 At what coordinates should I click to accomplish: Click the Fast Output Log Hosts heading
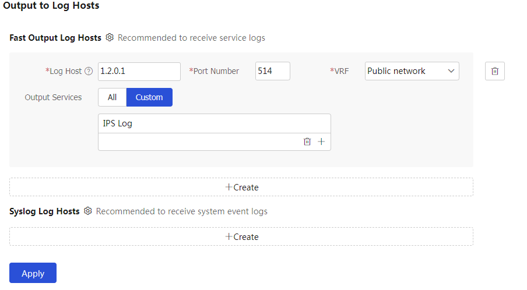pyautogui.click(x=55, y=38)
